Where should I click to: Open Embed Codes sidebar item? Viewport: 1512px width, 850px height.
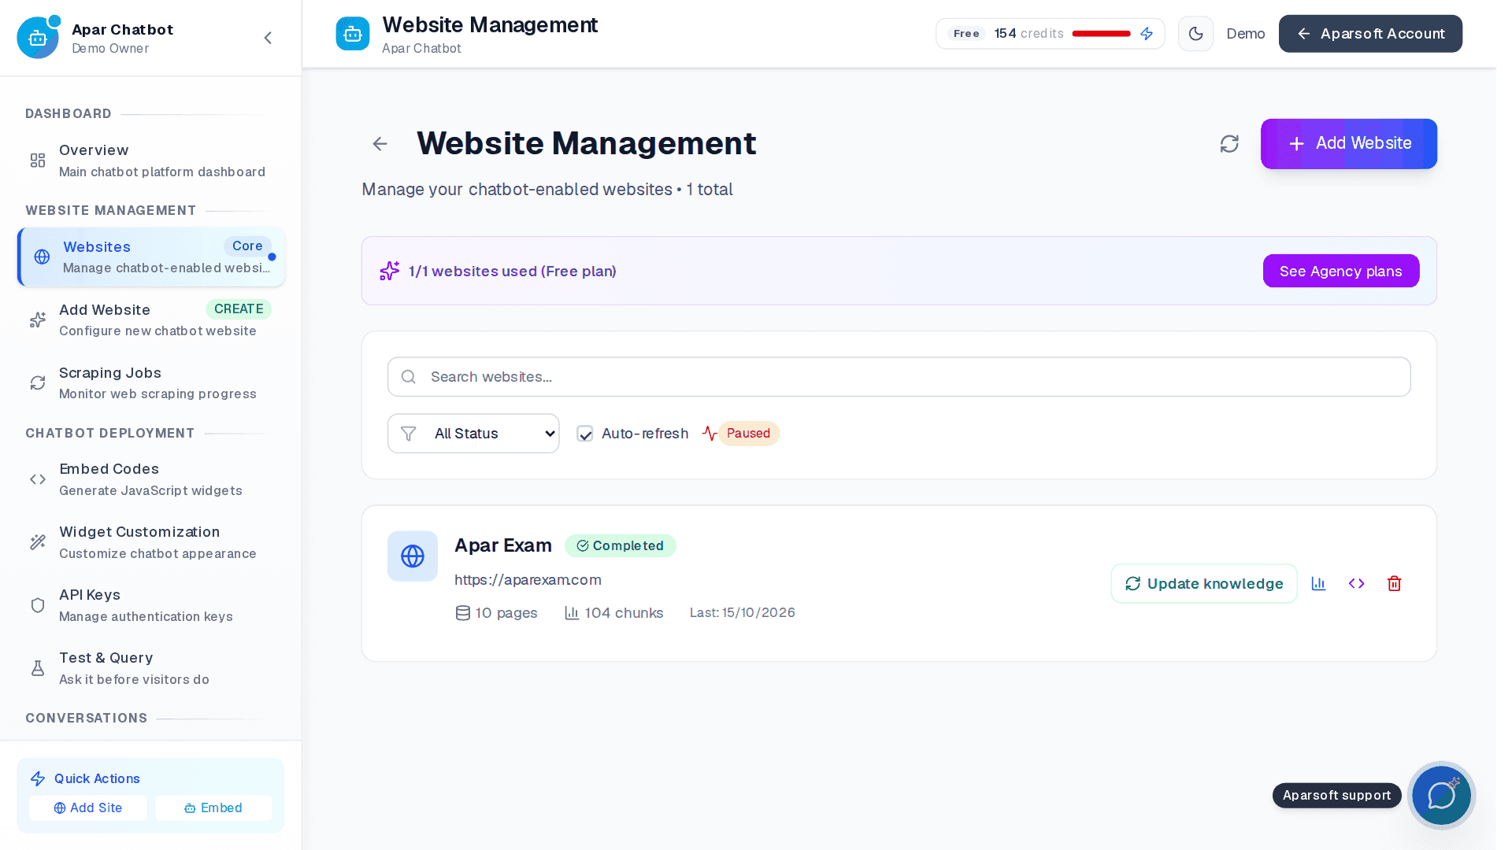[x=151, y=479]
